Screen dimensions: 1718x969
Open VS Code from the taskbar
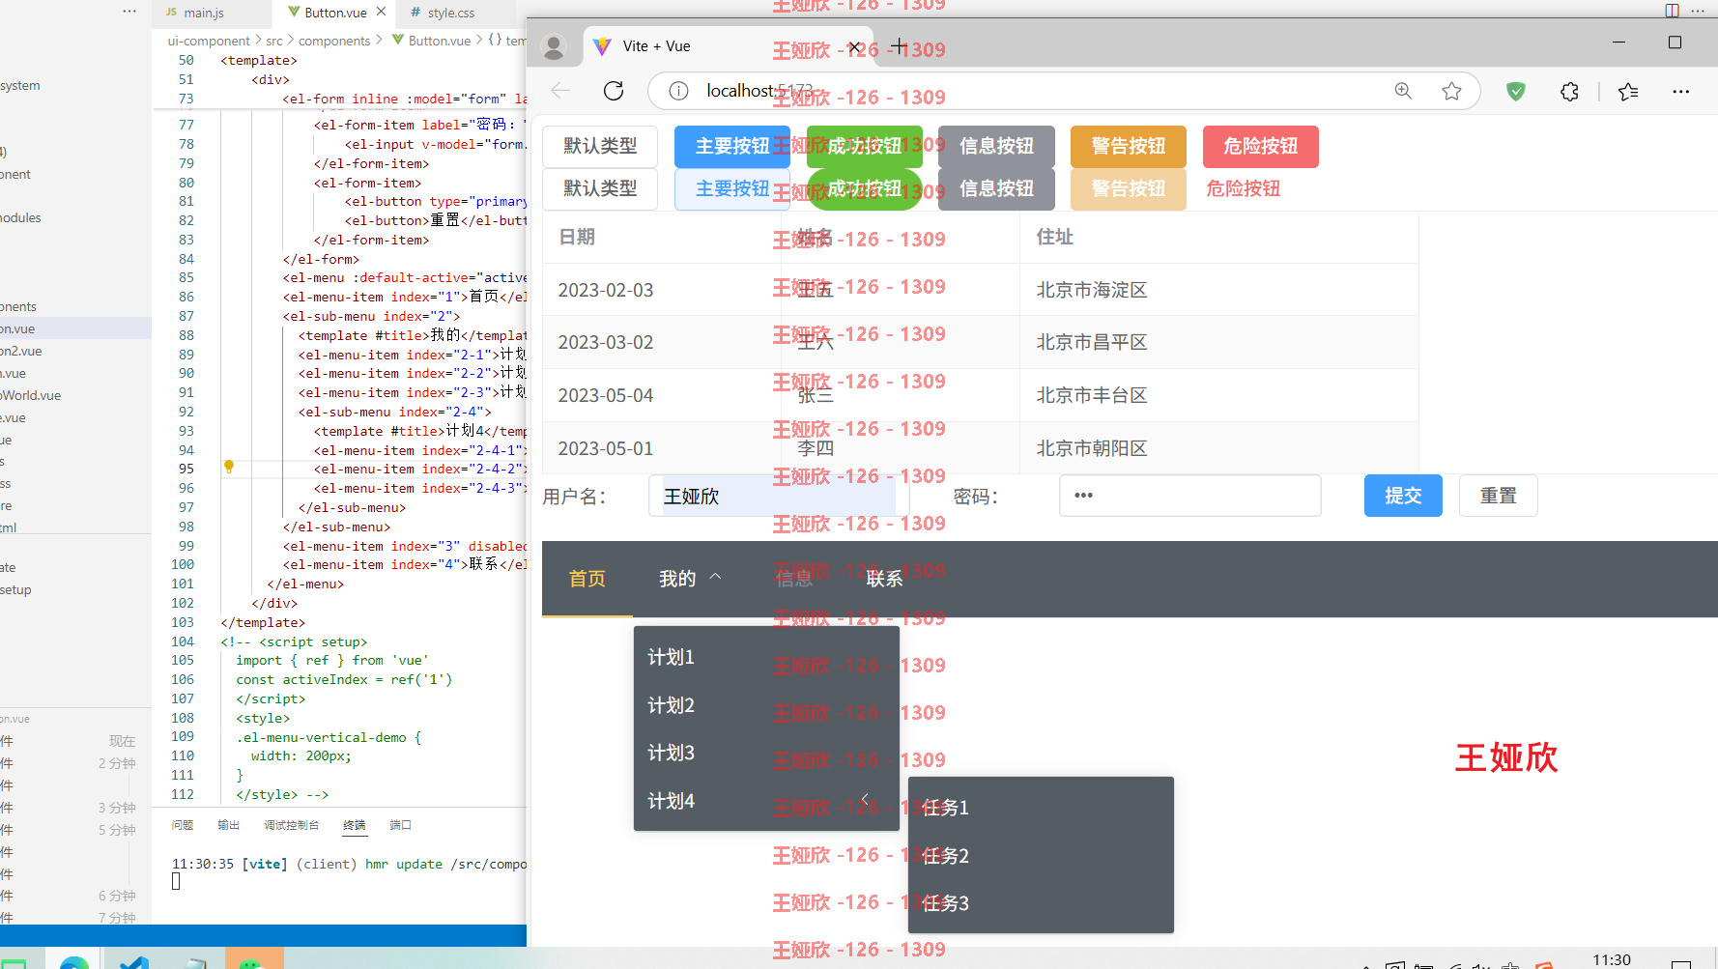(x=134, y=962)
